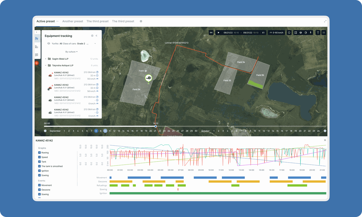362x217 pixels.
Task: Expand the narrow left sidebar with arrow
Action: point(36,32)
